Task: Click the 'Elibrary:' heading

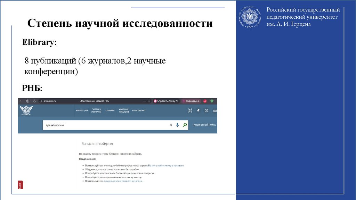Action: pos(39,42)
